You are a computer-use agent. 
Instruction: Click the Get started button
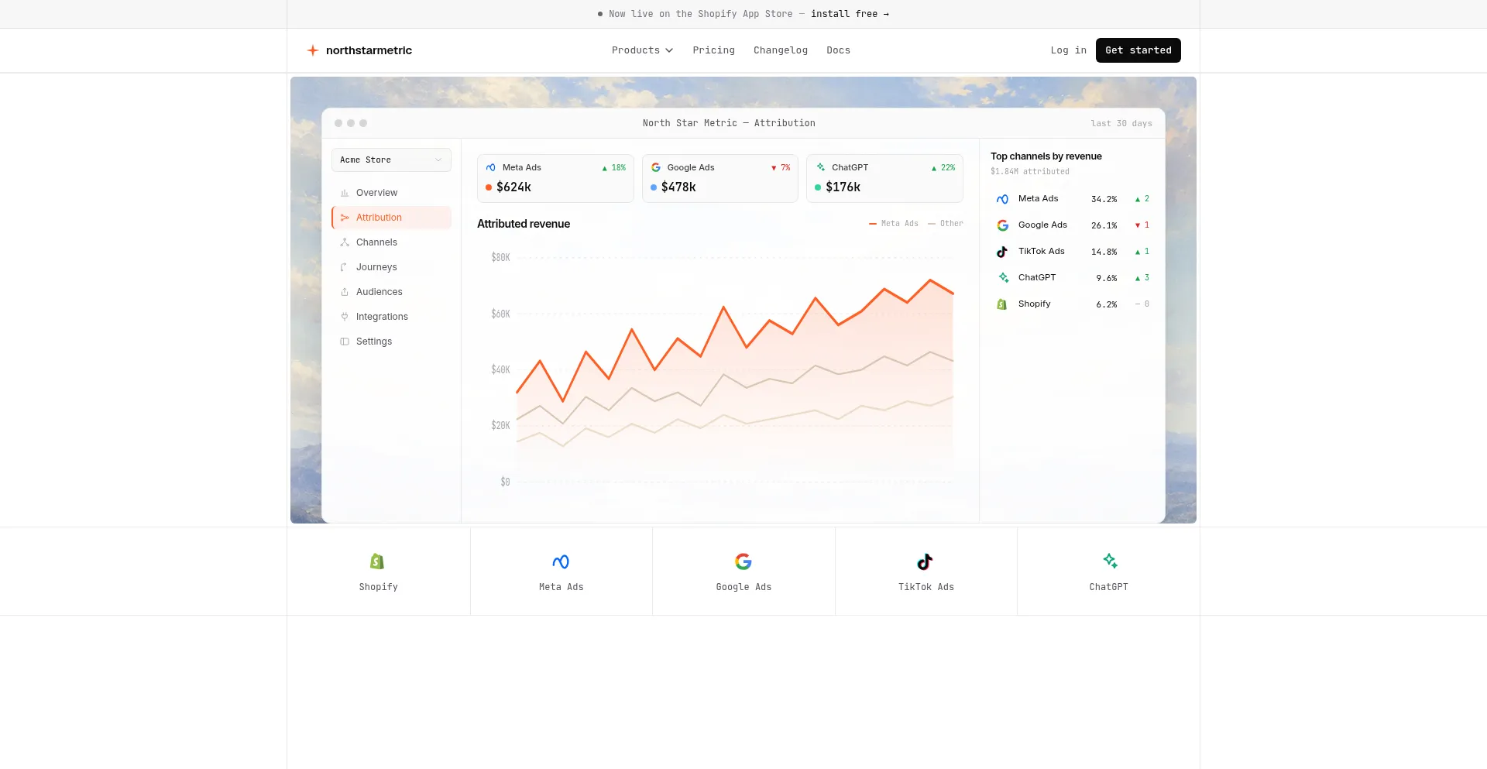pyautogui.click(x=1138, y=50)
